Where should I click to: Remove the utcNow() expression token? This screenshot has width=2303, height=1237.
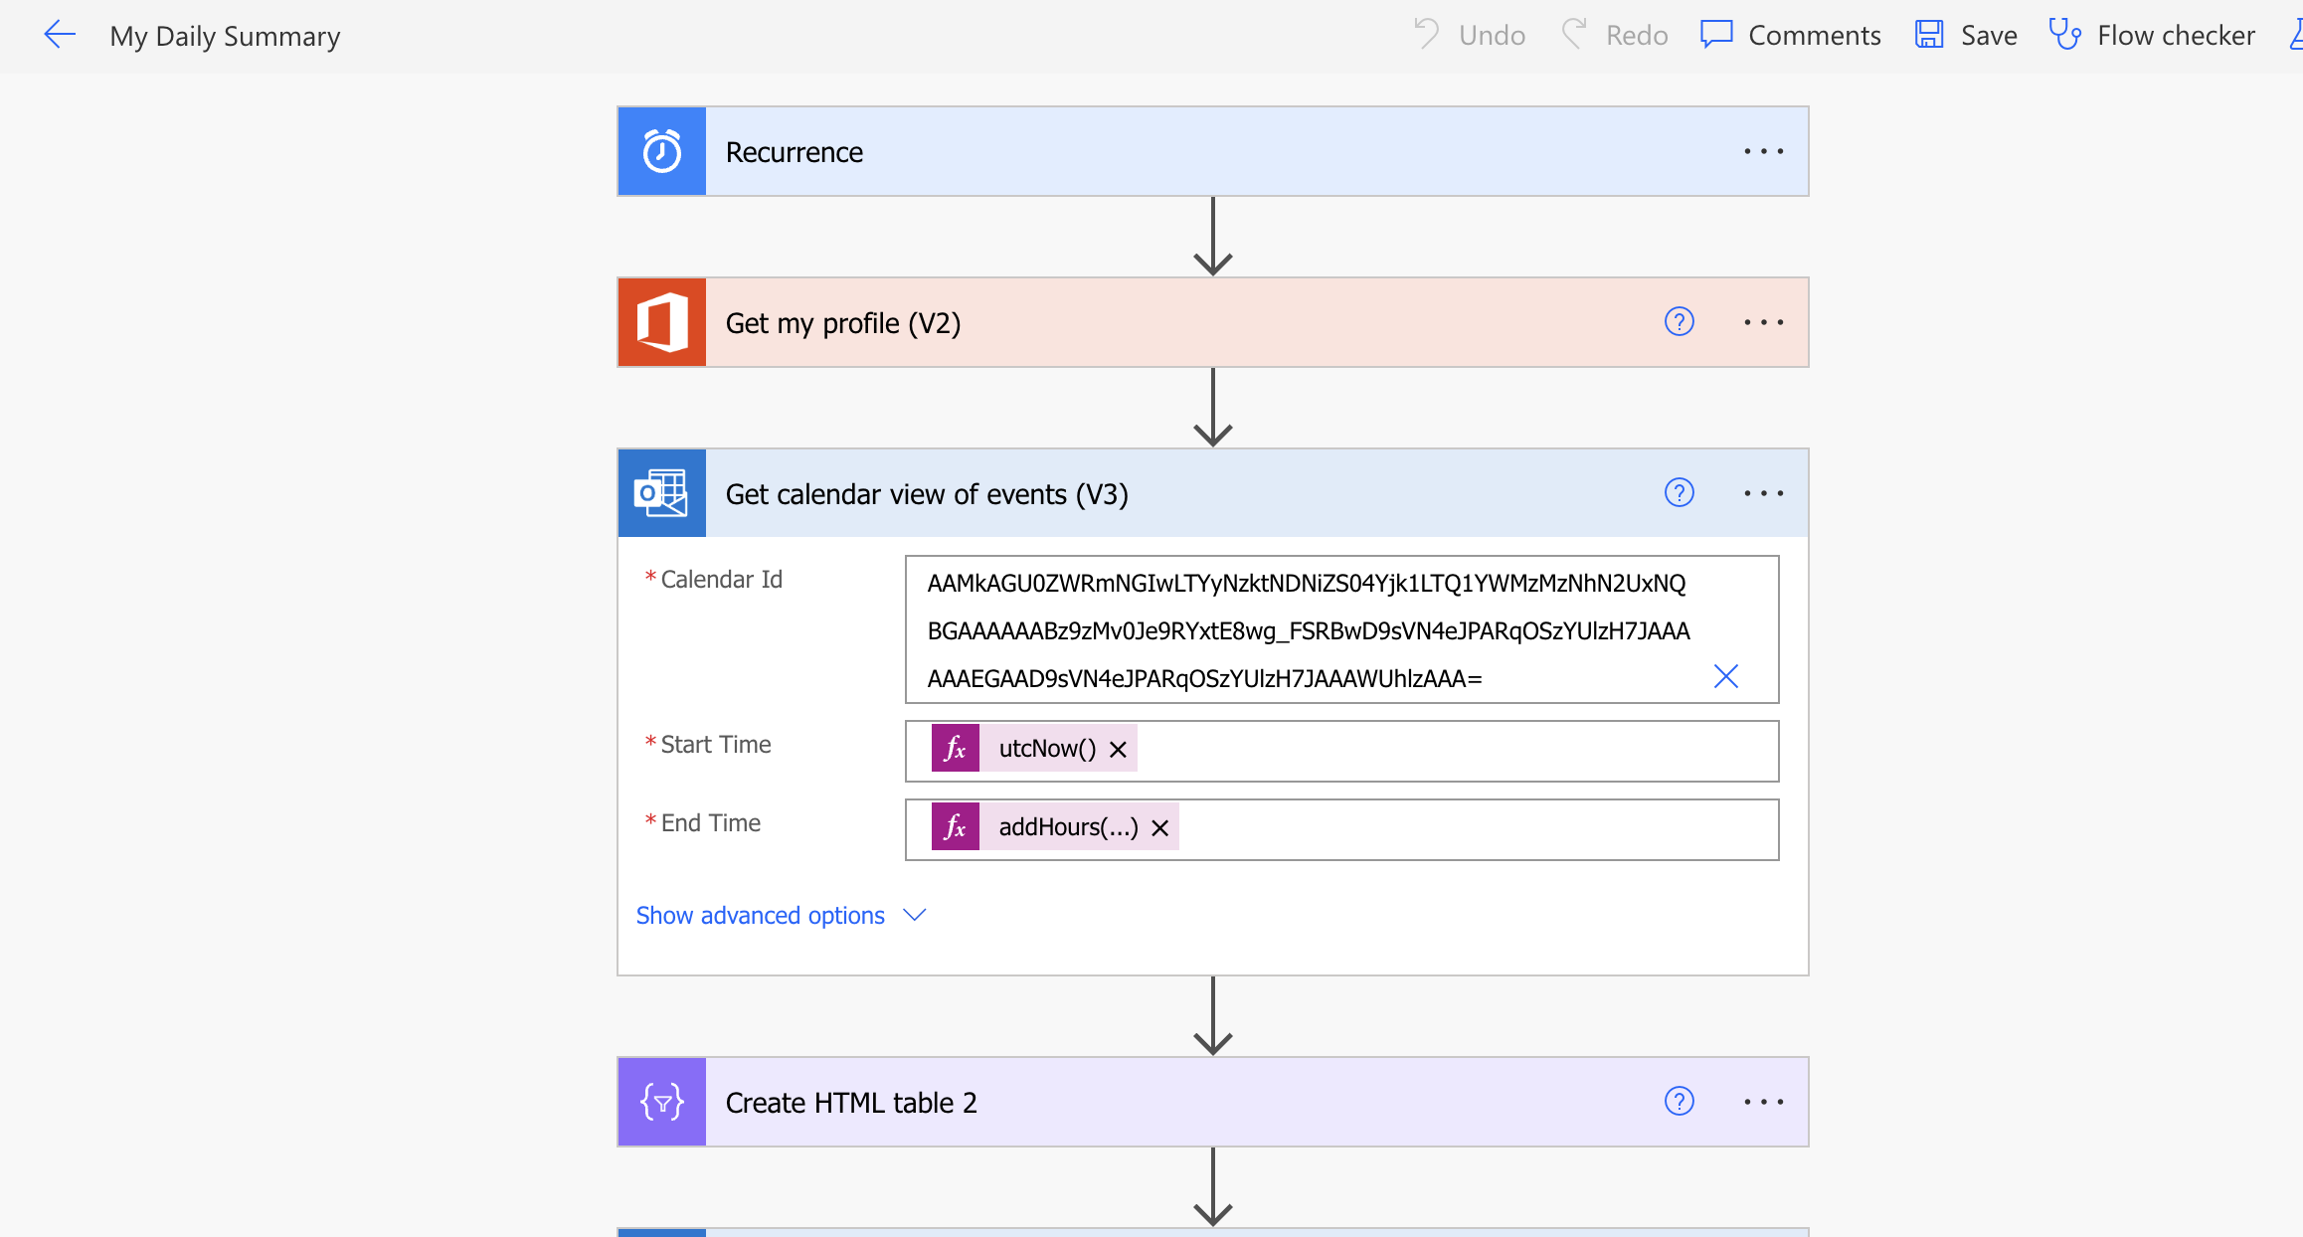1117,749
